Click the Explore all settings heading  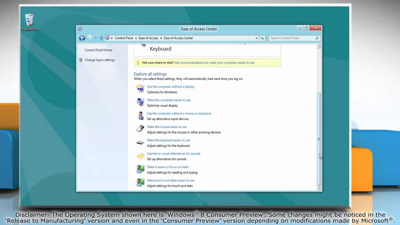(150, 74)
